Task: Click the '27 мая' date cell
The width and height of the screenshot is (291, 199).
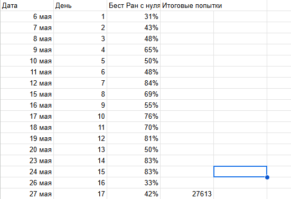Action: pos(27,194)
